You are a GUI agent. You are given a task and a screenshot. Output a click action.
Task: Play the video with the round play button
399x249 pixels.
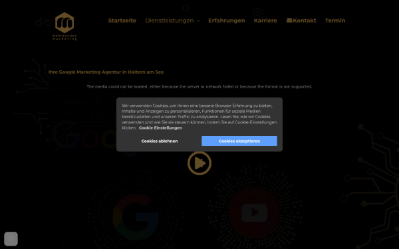(199, 163)
